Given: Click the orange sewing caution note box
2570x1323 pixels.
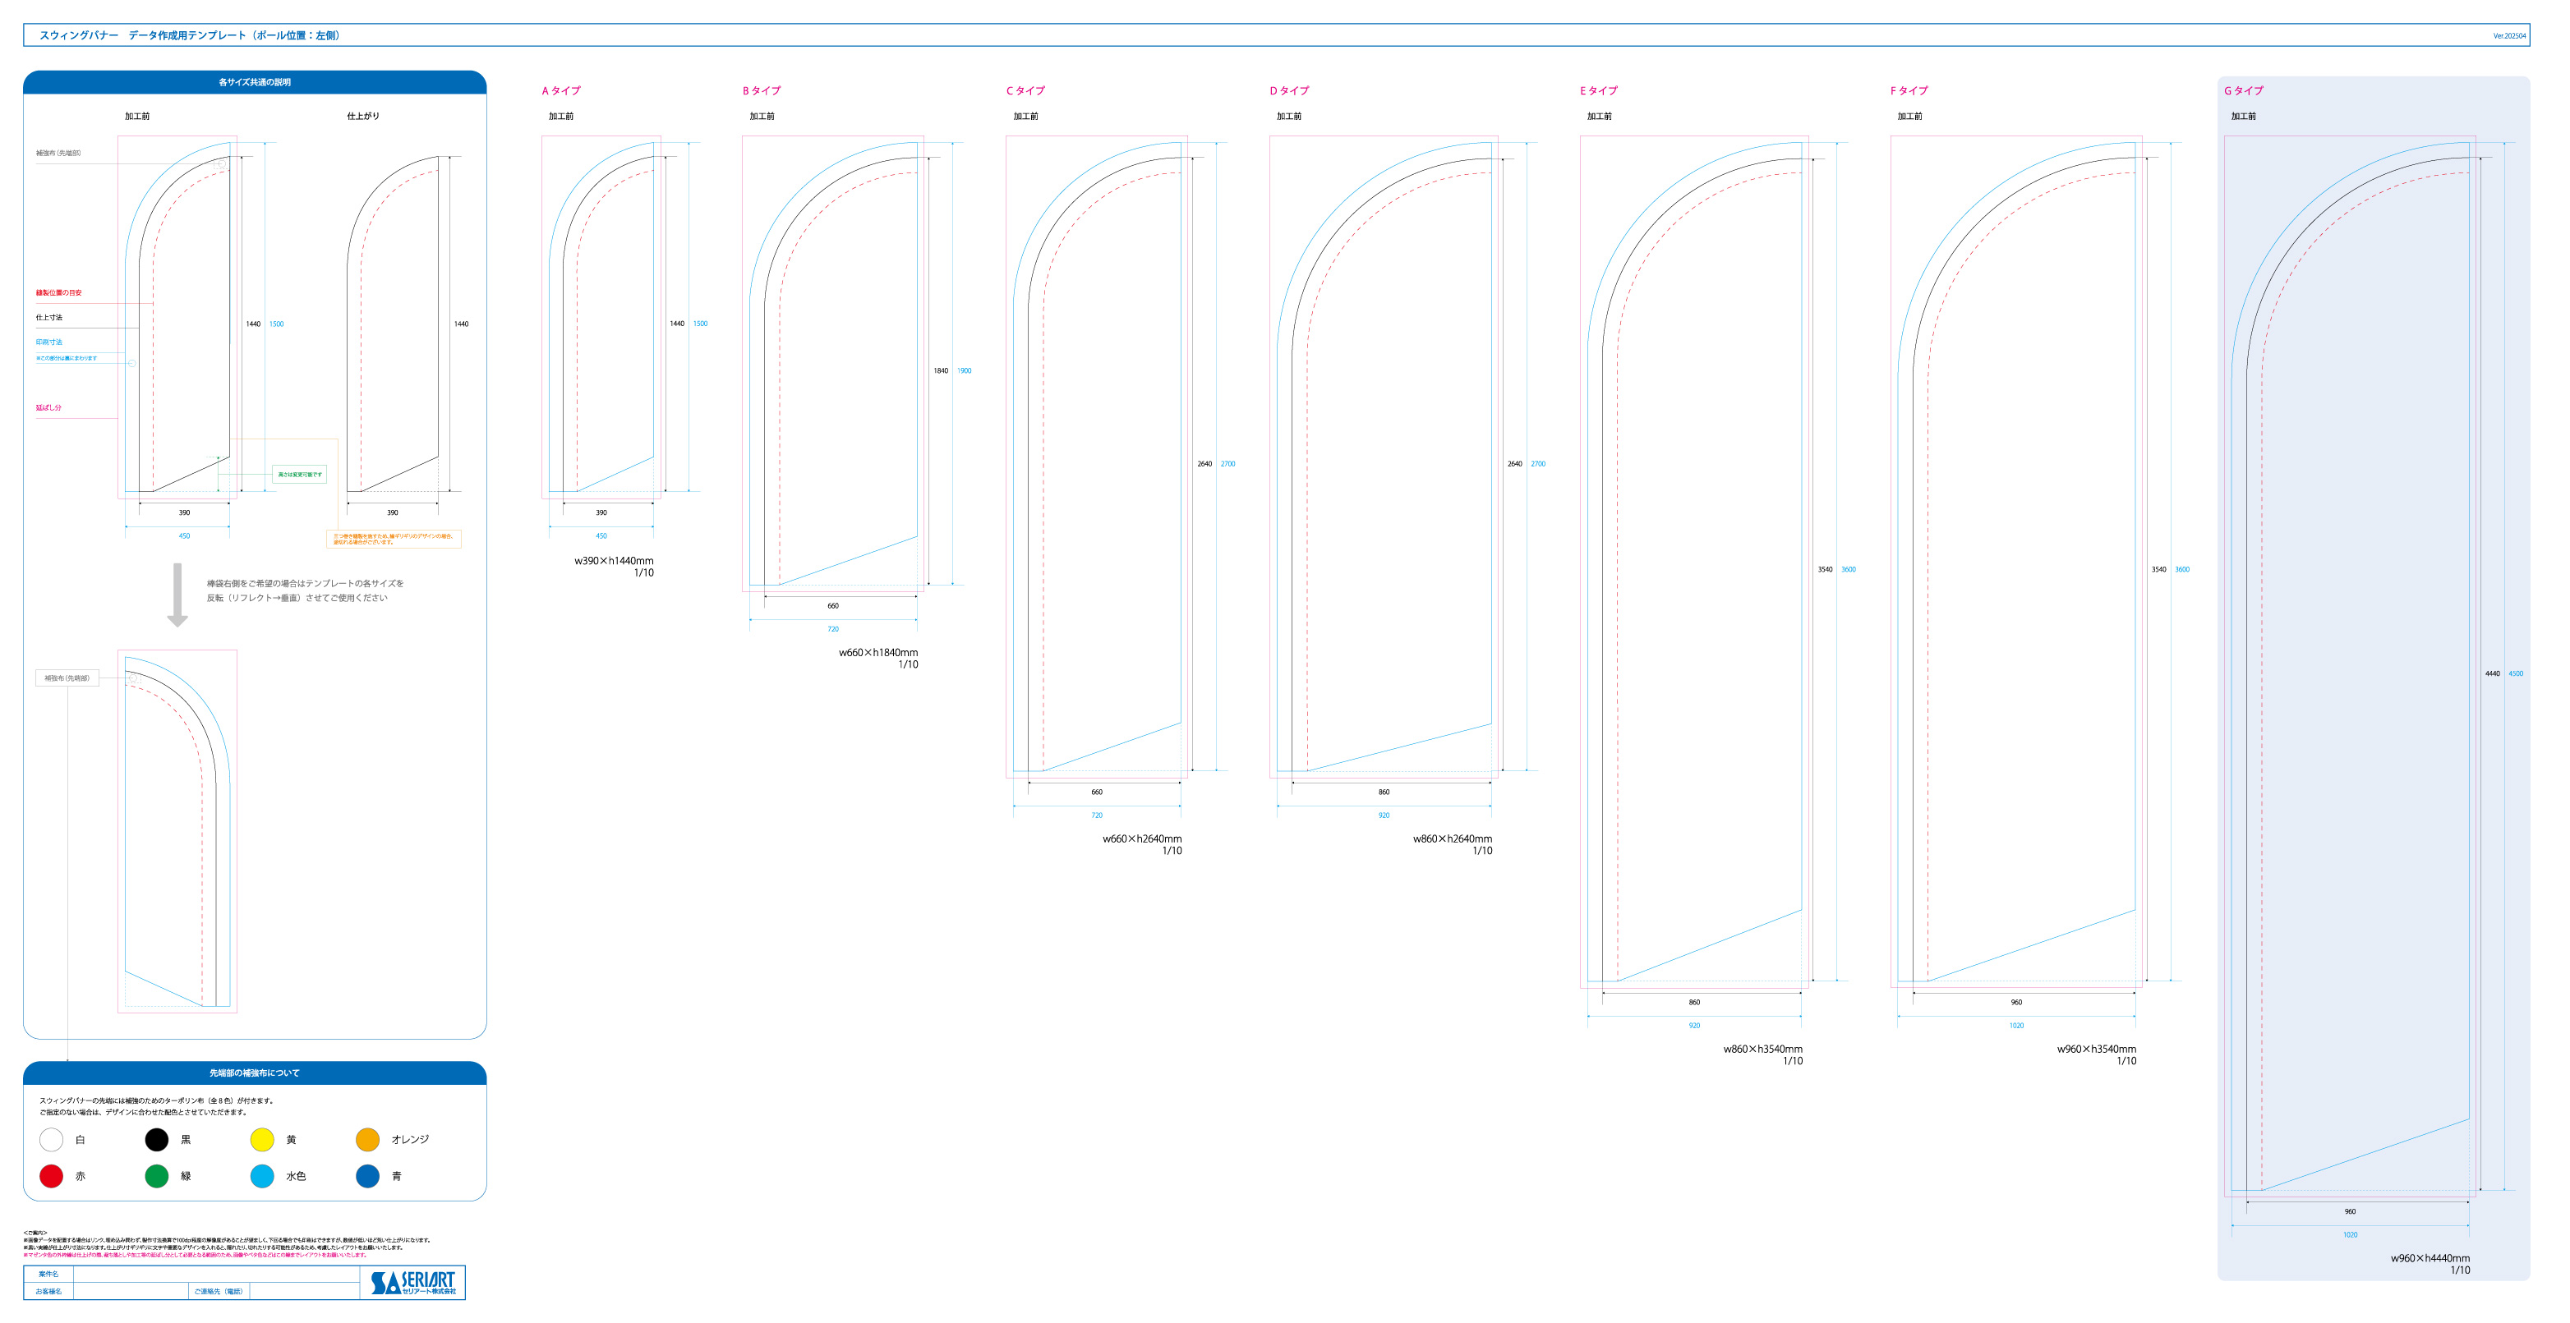Looking at the screenshot, I should coord(394,540).
